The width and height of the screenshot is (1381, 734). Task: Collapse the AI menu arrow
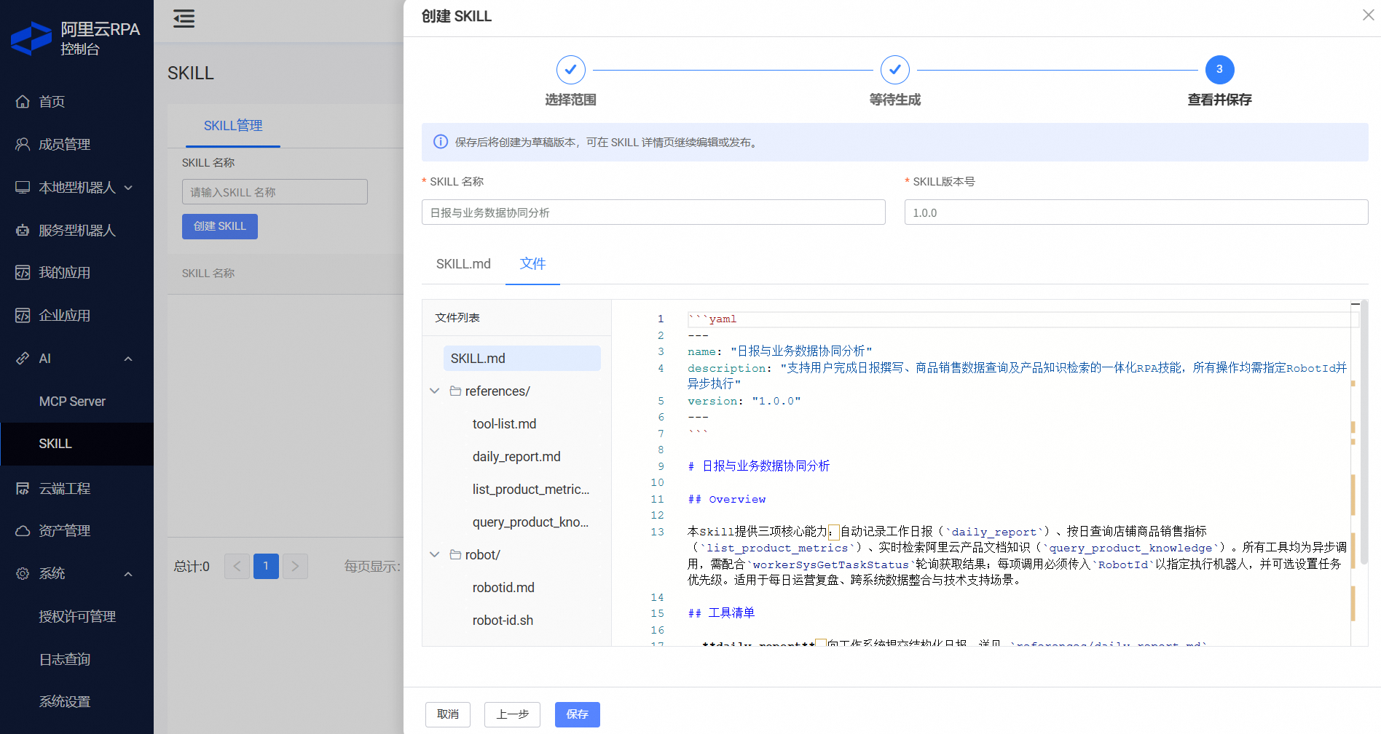128,359
